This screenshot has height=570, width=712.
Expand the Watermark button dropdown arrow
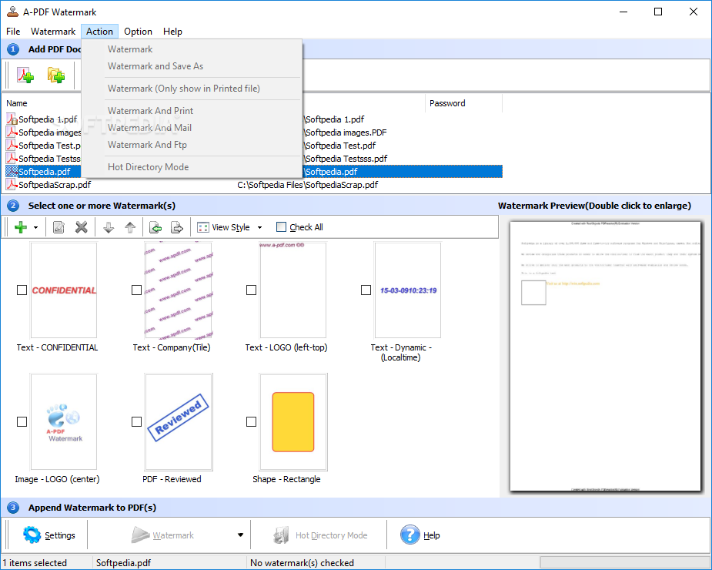pyautogui.click(x=240, y=535)
